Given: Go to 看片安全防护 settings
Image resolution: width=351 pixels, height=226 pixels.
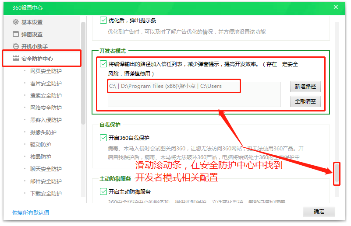Looking at the screenshot, I should pos(46,83).
